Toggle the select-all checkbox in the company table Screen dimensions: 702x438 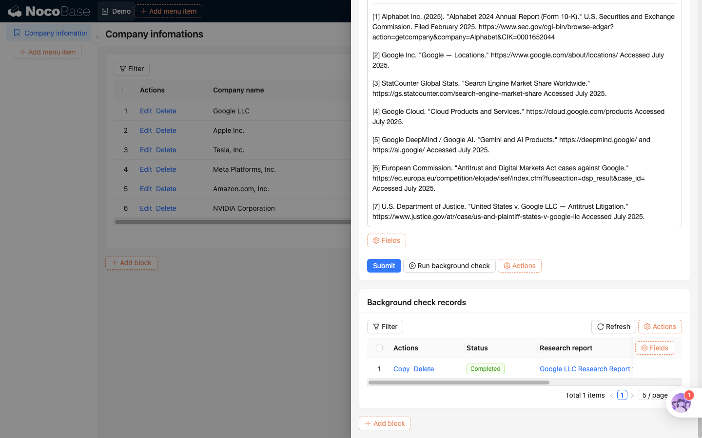click(126, 90)
